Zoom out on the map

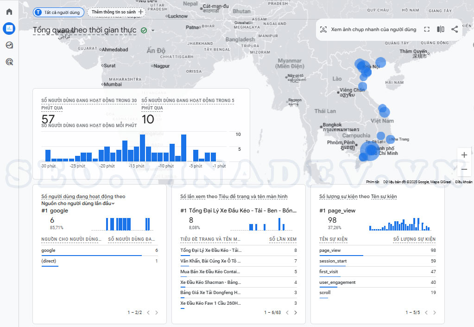point(464,169)
